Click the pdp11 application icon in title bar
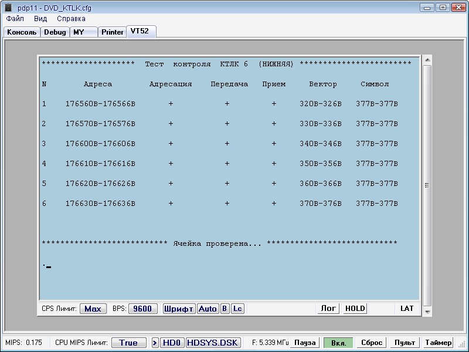Image resolution: width=469 pixels, height=352 pixels. pyautogui.click(x=8, y=8)
